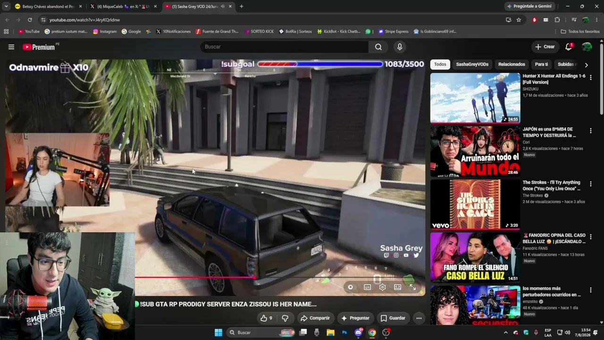Mute the Sasha Grey VOD tab audio
The image size is (604, 340).
pos(223,7)
